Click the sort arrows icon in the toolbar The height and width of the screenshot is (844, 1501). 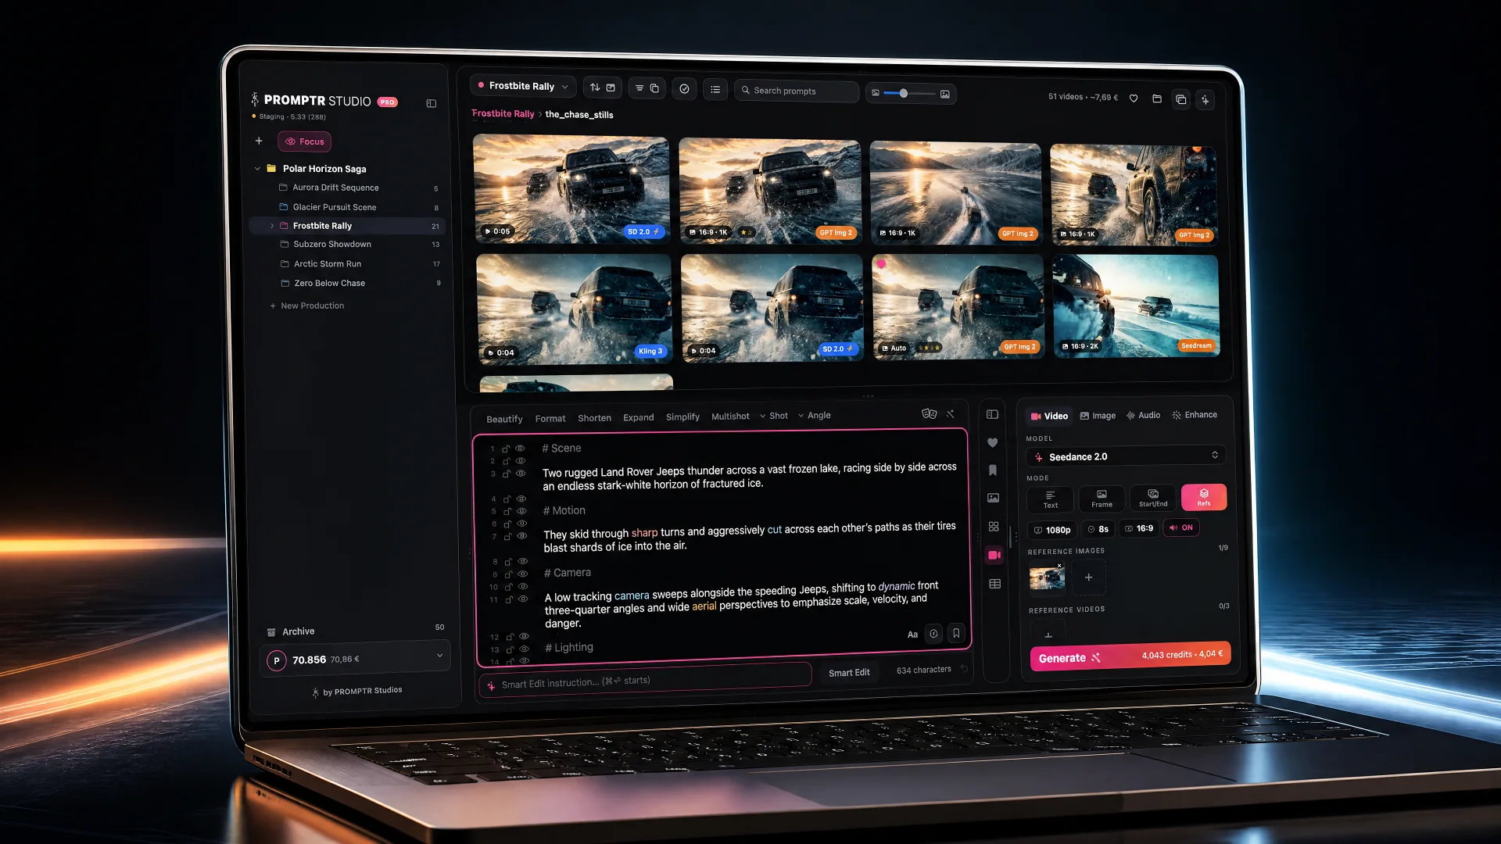pyautogui.click(x=595, y=88)
